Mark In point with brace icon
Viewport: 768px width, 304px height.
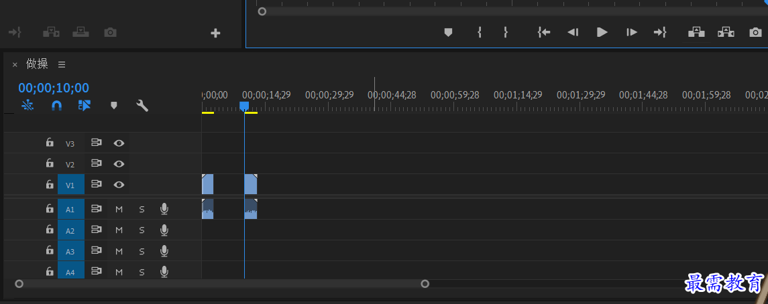[480, 32]
